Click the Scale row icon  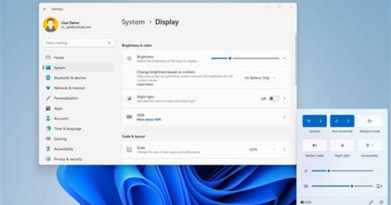129,150
